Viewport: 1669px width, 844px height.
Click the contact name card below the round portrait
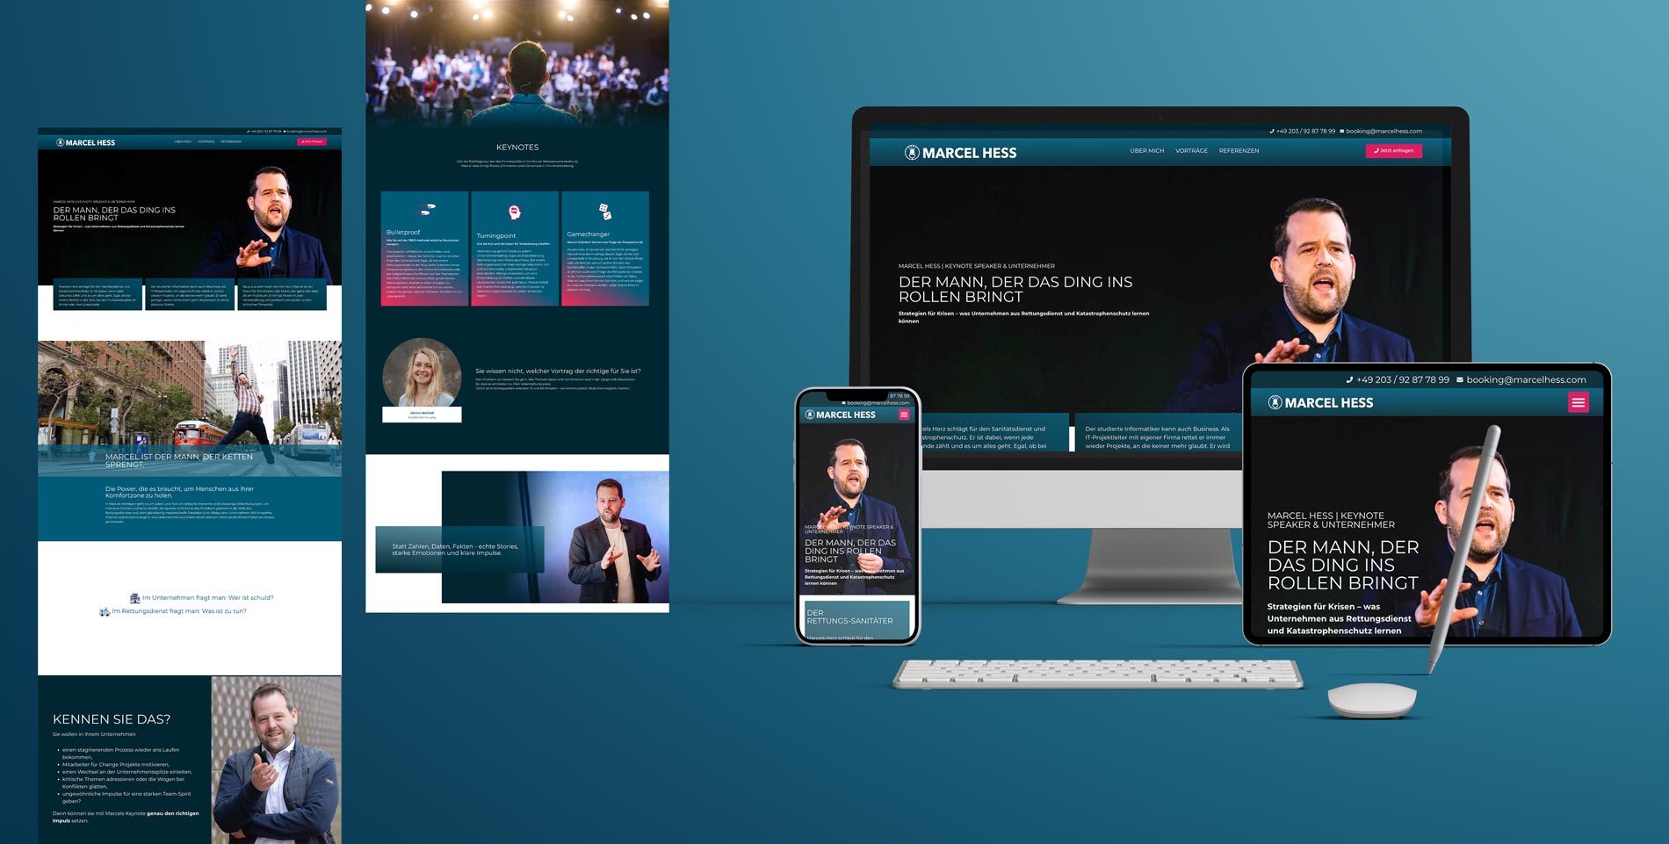(x=422, y=415)
